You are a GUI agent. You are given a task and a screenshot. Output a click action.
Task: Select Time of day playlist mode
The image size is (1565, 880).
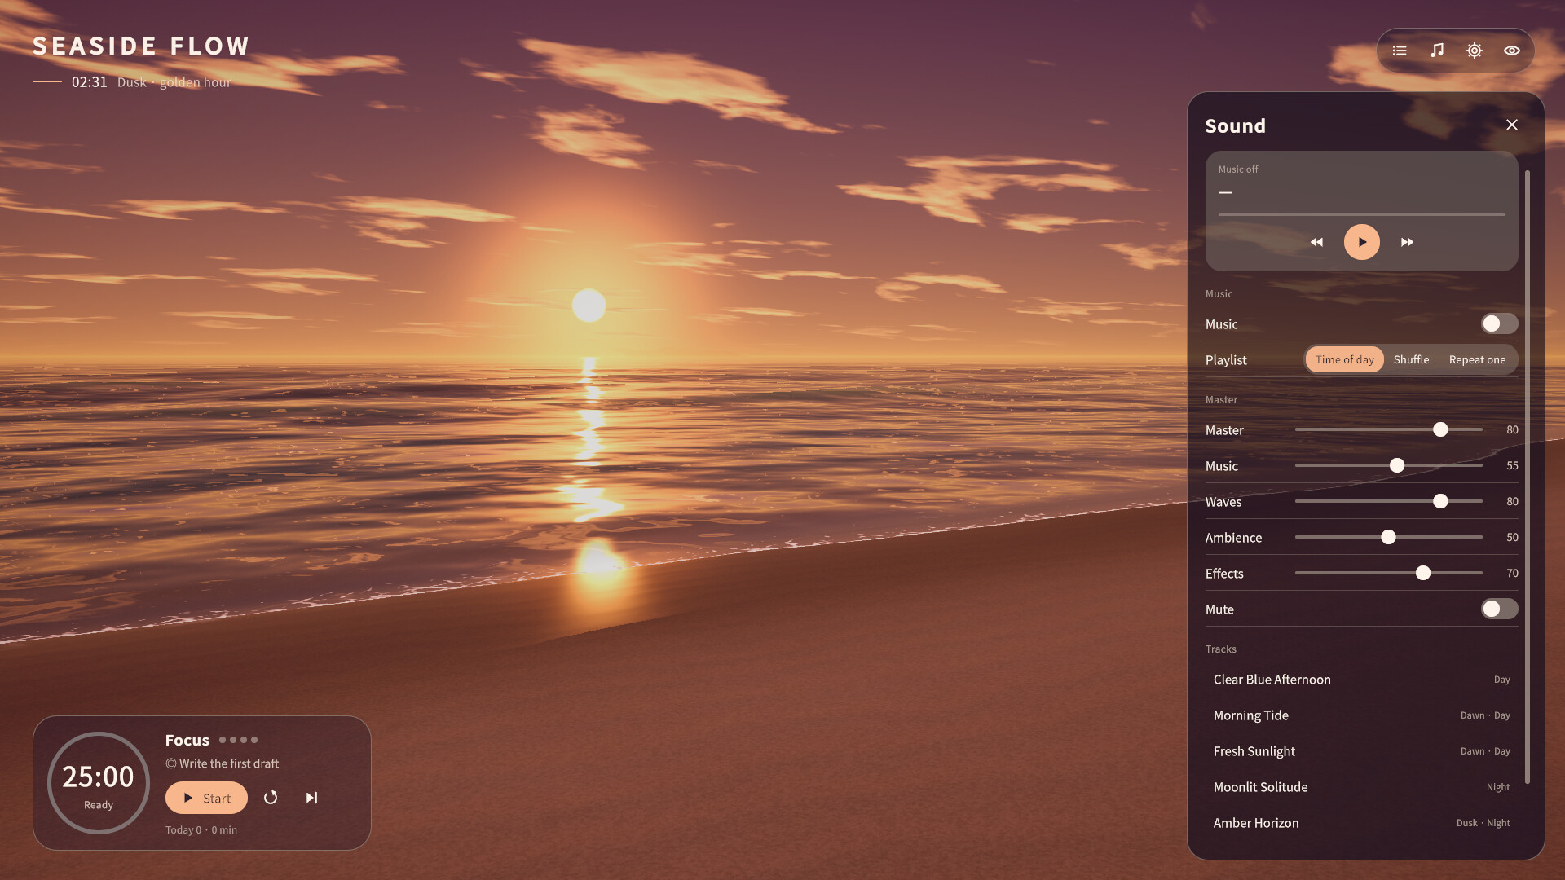pyautogui.click(x=1344, y=359)
